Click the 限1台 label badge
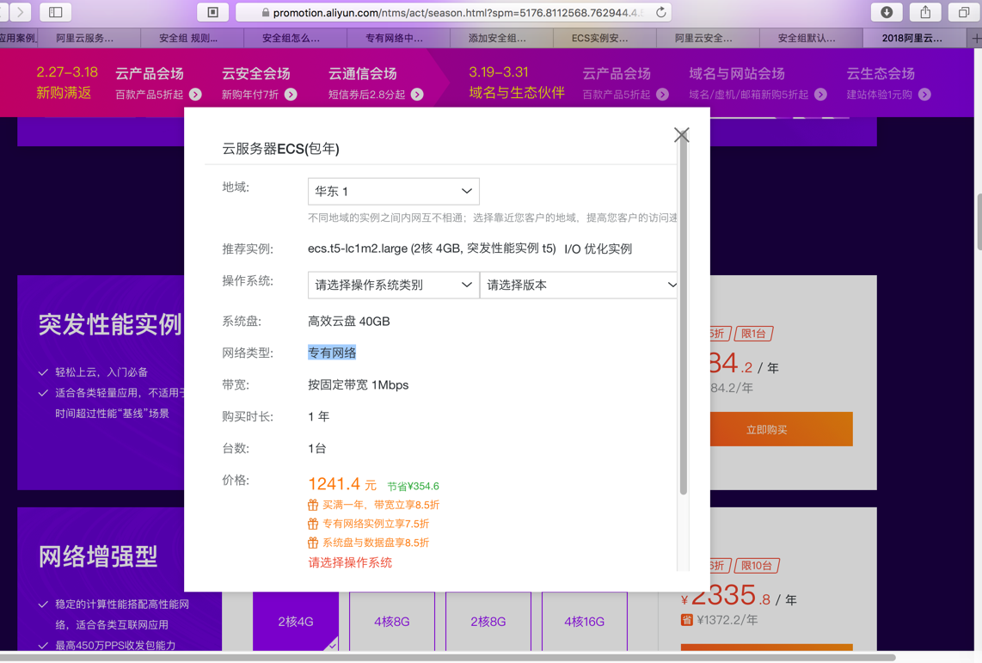 753,334
